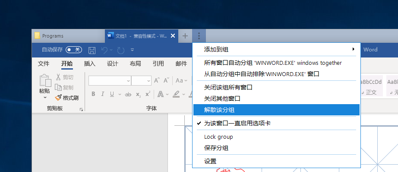Click the Increase Font Size icon
This screenshot has height=172, width=398.
[157, 80]
